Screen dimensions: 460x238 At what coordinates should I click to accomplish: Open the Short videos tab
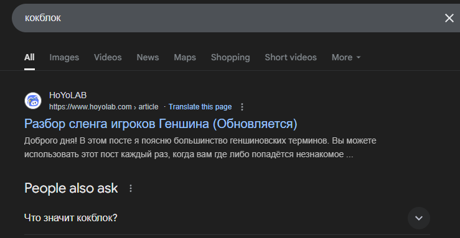[x=291, y=57]
